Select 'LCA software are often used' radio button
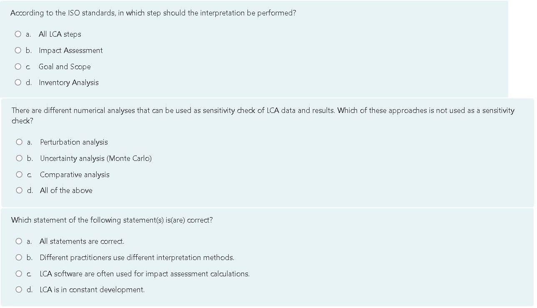 pos(19,274)
